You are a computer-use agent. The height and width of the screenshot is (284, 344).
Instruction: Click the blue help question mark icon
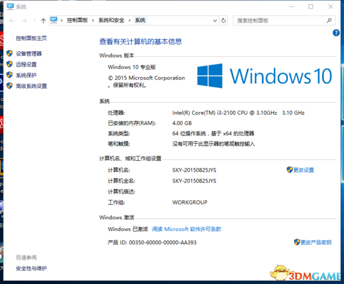pyautogui.click(x=336, y=33)
